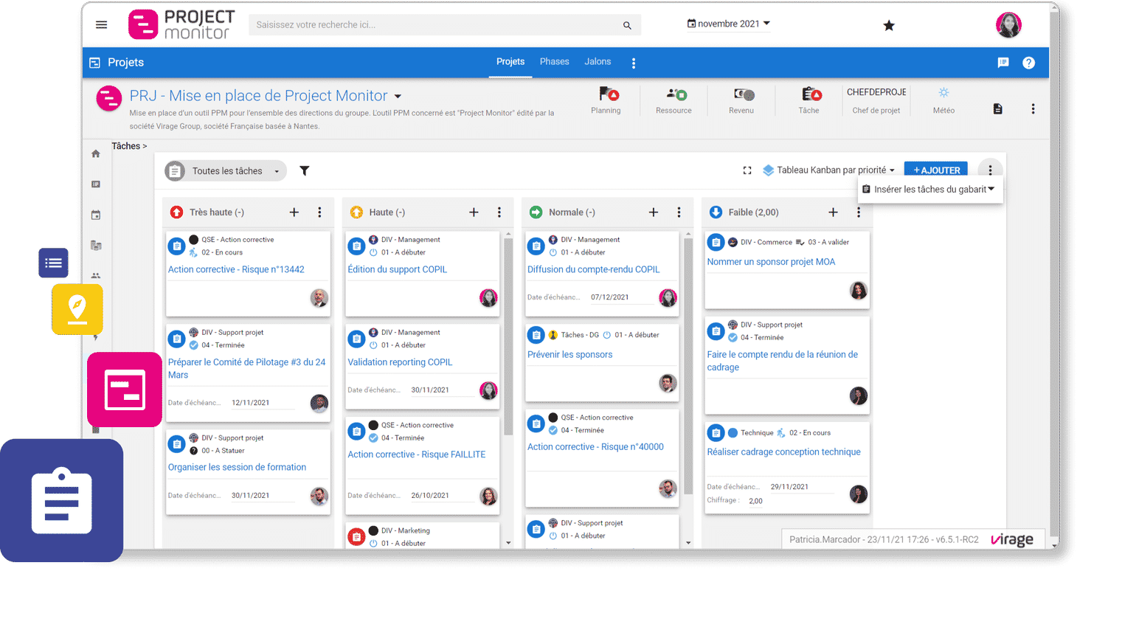
Task: Open the hamburger main menu
Action: [102, 25]
